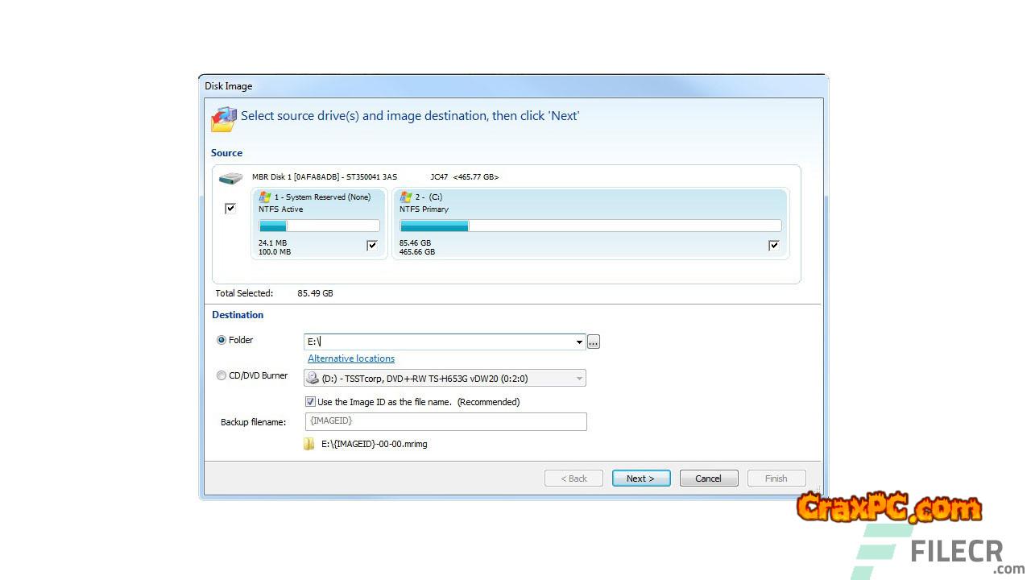Click the Finish button
The height and width of the screenshot is (580, 1031).
coord(776,478)
